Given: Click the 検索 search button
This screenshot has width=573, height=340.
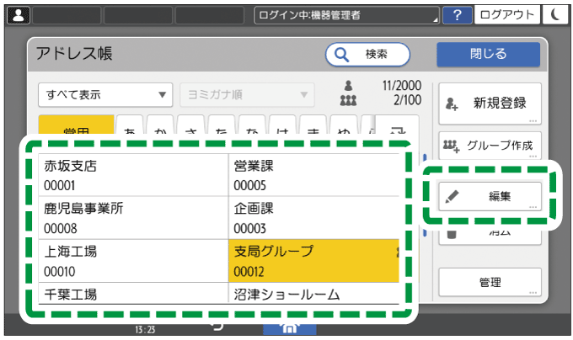Looking at the screenshot, I should click(367, 55).
